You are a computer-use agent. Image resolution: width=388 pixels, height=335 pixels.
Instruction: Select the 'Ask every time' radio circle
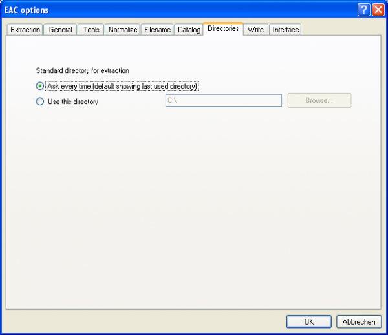pyautogui.click(x=40, y=86)
